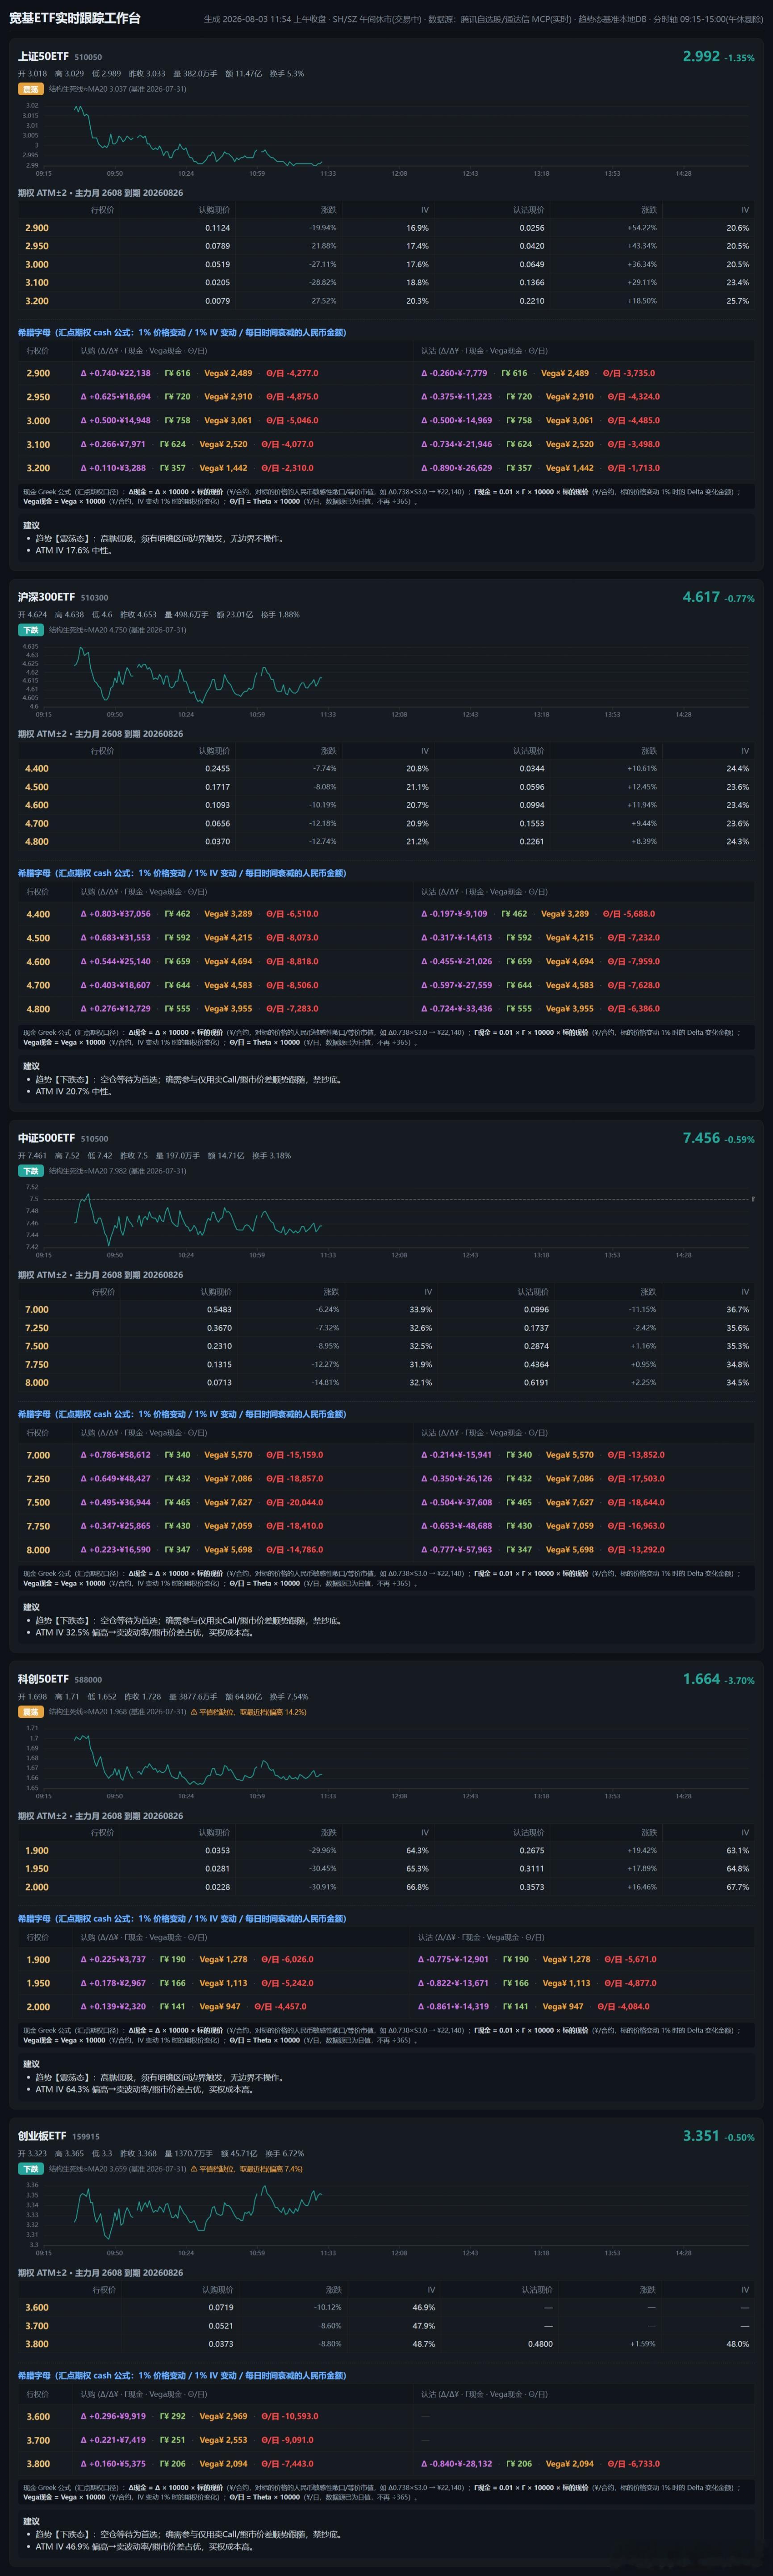Click the 沪深300ETF price 4.617
This screenshot has width=773, height=2576.
click(x=701, y=597)
